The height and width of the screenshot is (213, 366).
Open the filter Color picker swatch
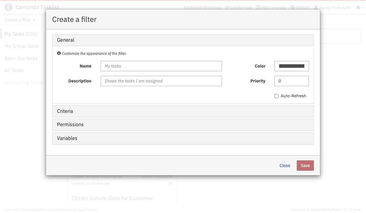tap(292, 66)
